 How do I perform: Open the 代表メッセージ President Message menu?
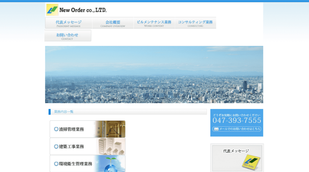[69, 23]
